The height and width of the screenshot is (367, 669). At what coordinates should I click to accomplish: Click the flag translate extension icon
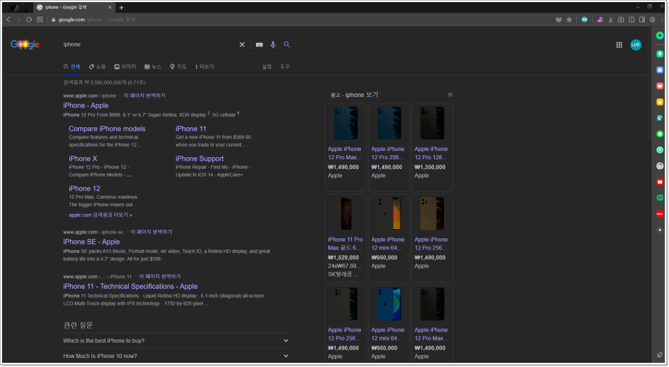[x=600, y=19]
